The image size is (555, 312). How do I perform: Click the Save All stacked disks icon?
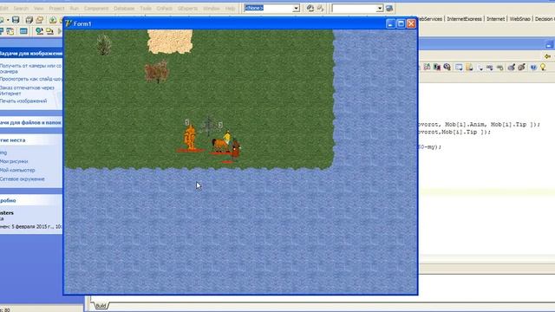point(29,20)
